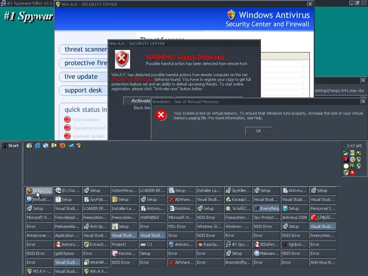Image resolution: width=368 pixels, height=276 pixels.
Task: Launch Internet Explorer from Quick Launch
Action: (37, 146)
